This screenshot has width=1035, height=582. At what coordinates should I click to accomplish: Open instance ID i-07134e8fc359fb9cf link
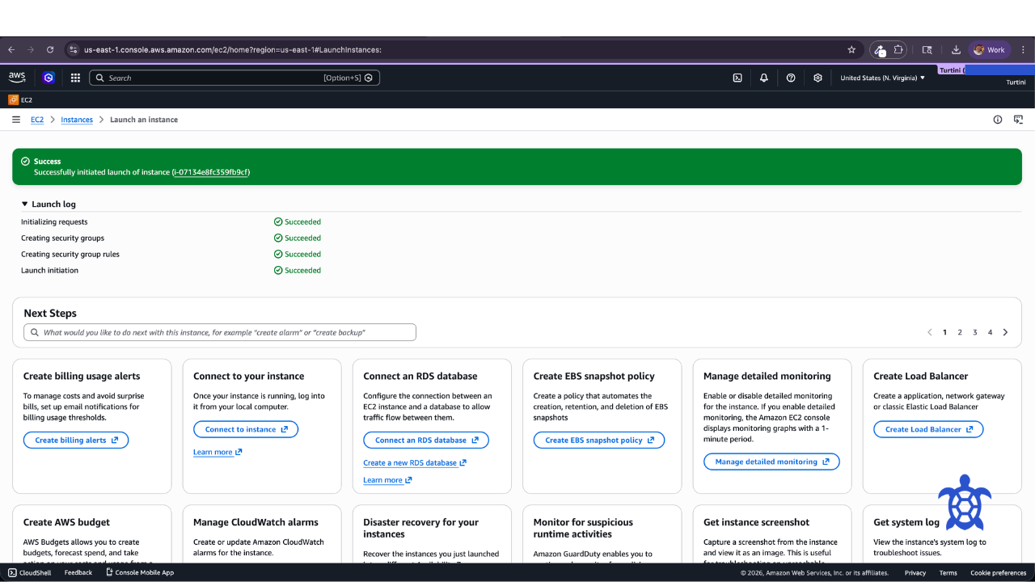click(211, 172)
